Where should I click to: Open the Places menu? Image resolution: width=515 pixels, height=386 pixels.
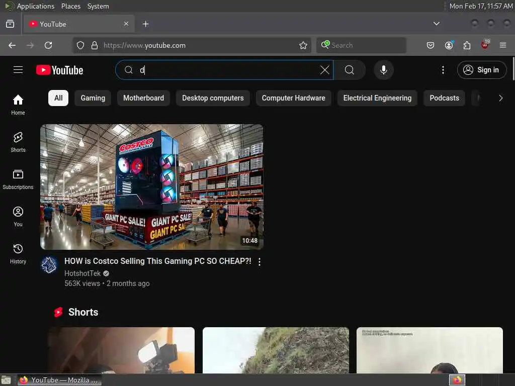click(71, 6)
